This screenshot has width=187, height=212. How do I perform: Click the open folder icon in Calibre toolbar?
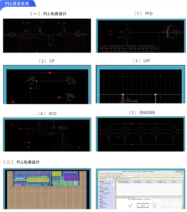point(100,176)
